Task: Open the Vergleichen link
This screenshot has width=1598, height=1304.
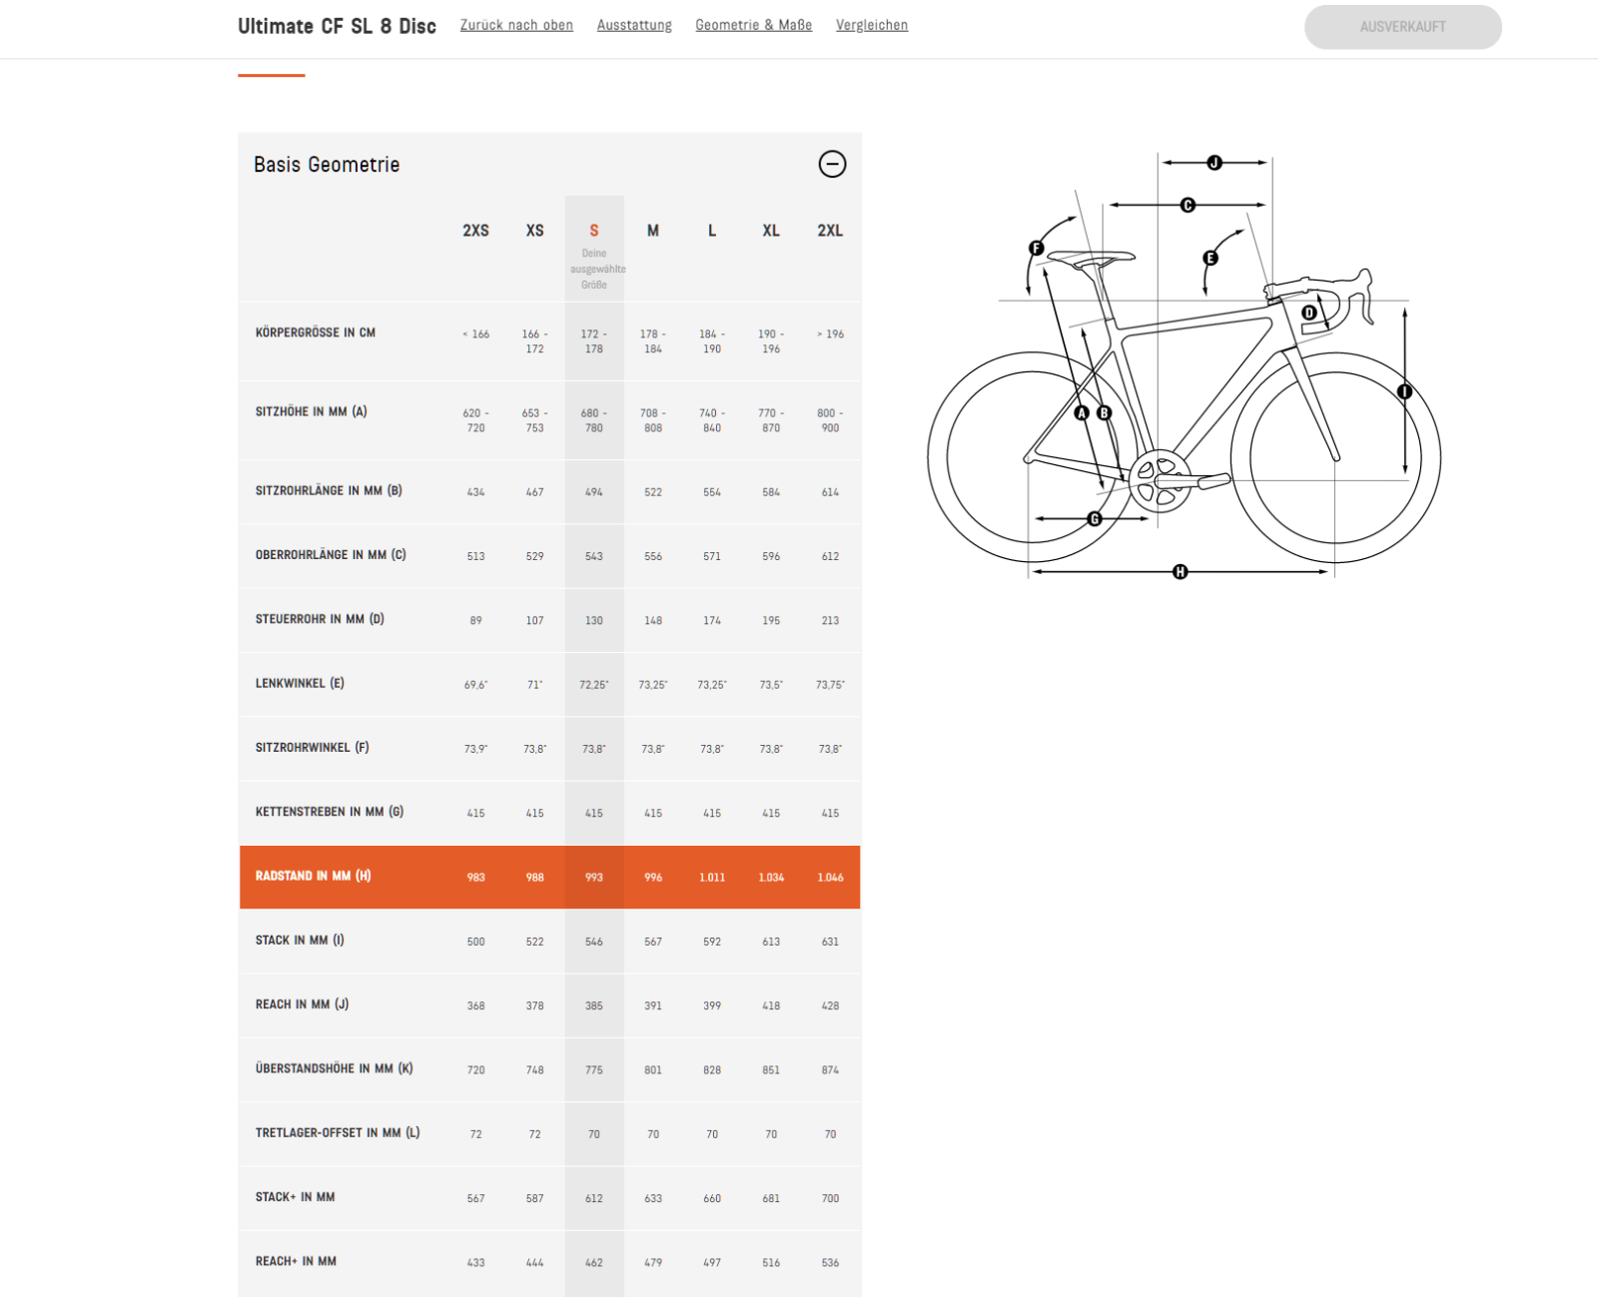Action: tap(872, 25)
